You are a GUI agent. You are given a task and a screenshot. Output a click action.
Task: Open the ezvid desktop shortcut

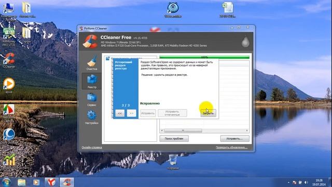coord(9,86)
